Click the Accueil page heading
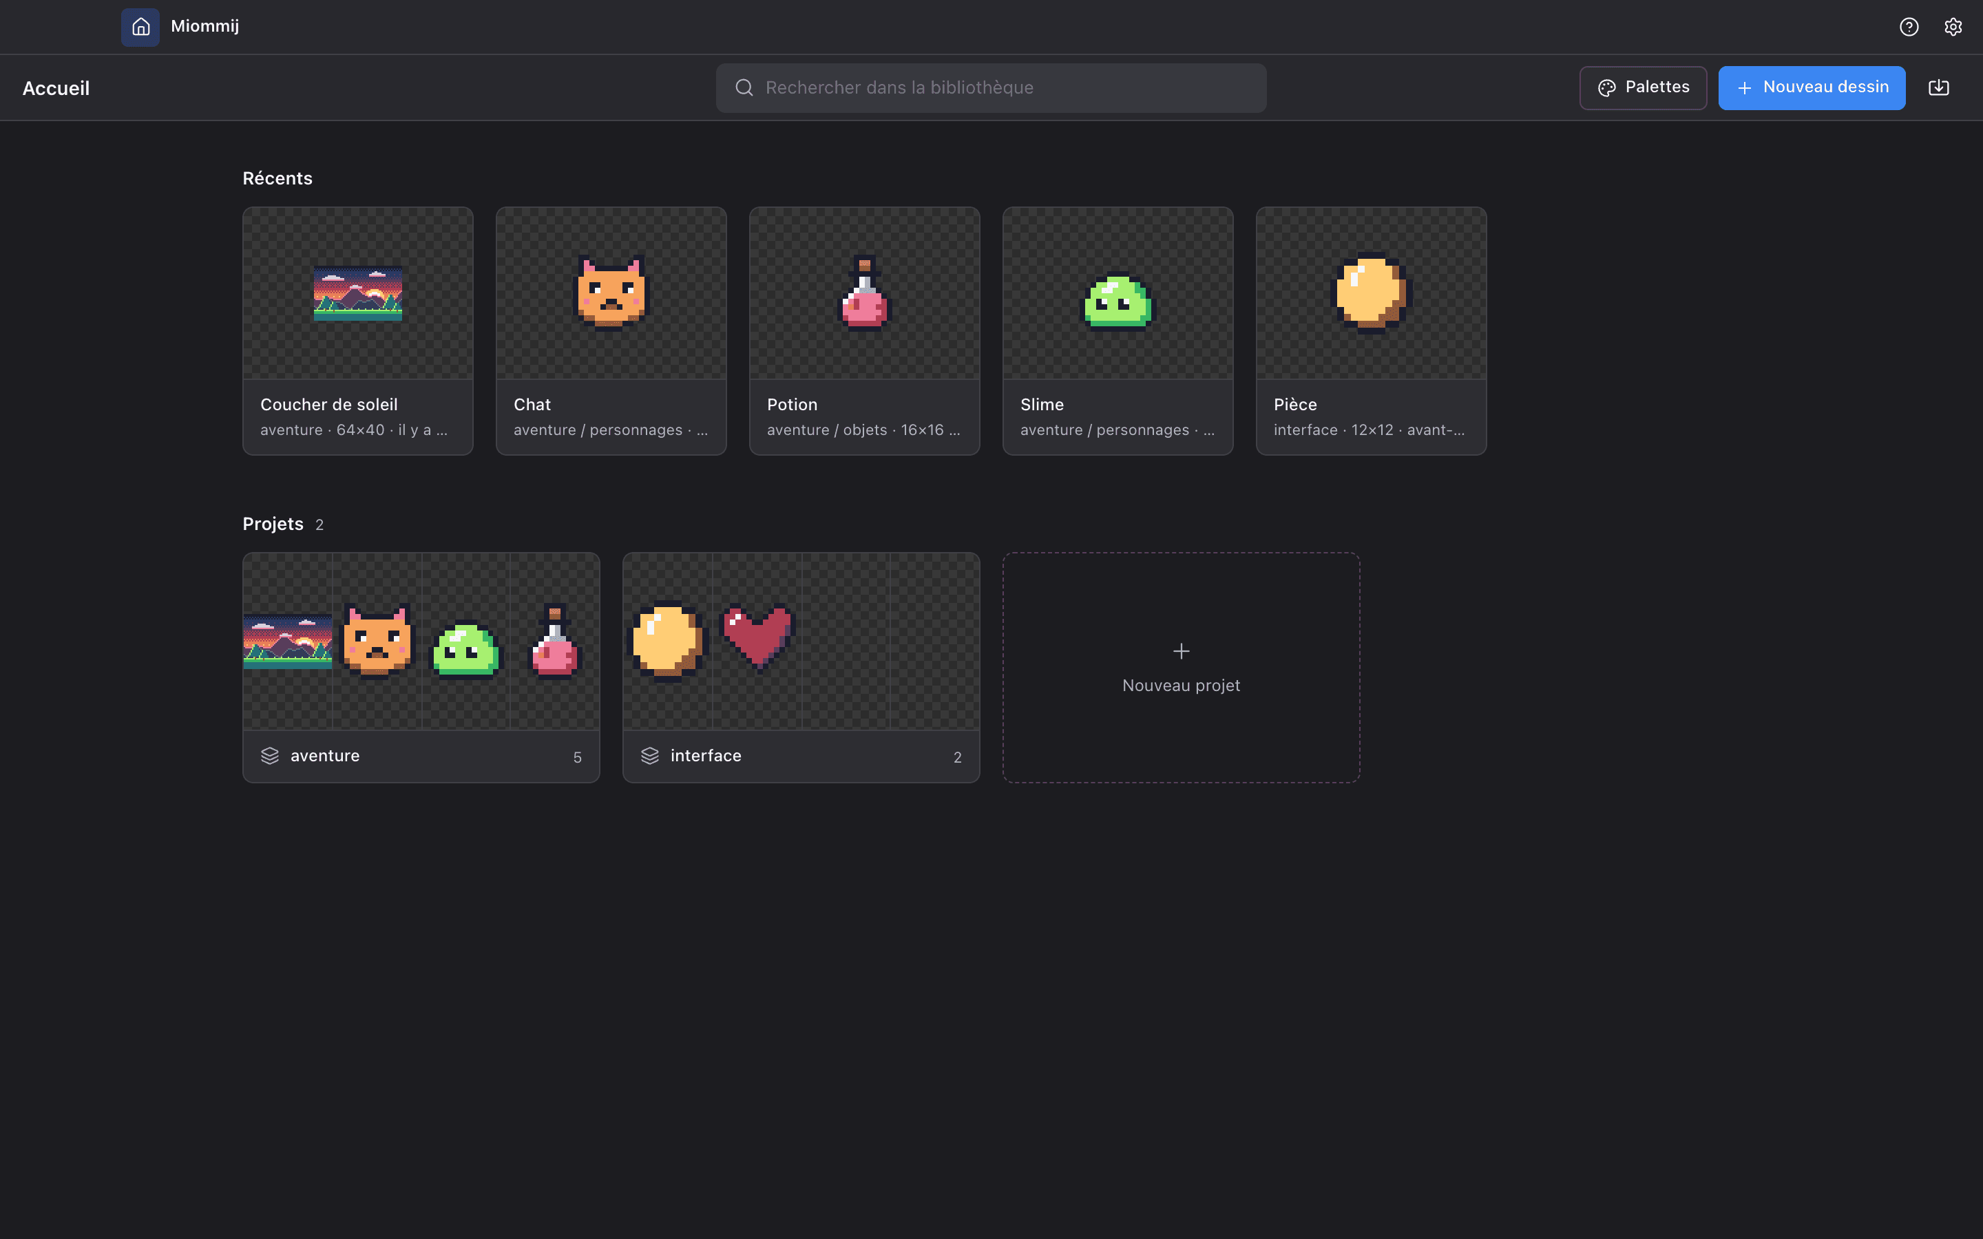 point(56,89)
